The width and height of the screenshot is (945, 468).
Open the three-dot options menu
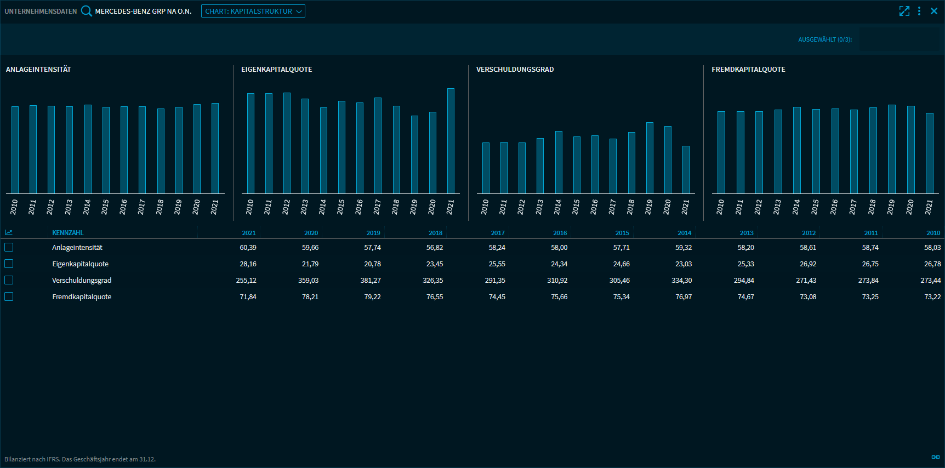coord(919,11)
